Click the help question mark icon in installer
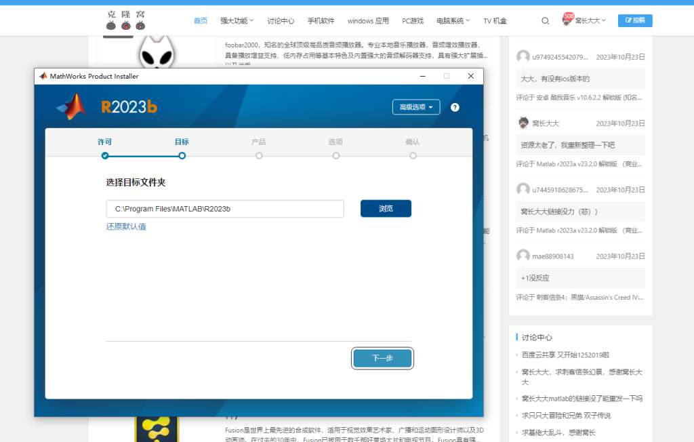694x442 pixels. pyautogui.click(x=455, y=107)
